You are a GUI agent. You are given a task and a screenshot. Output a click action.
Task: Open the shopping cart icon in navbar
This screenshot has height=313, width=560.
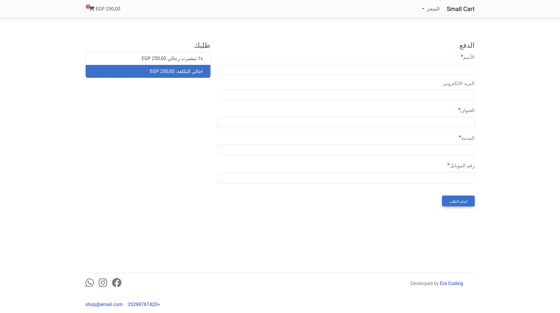(92, 9)
